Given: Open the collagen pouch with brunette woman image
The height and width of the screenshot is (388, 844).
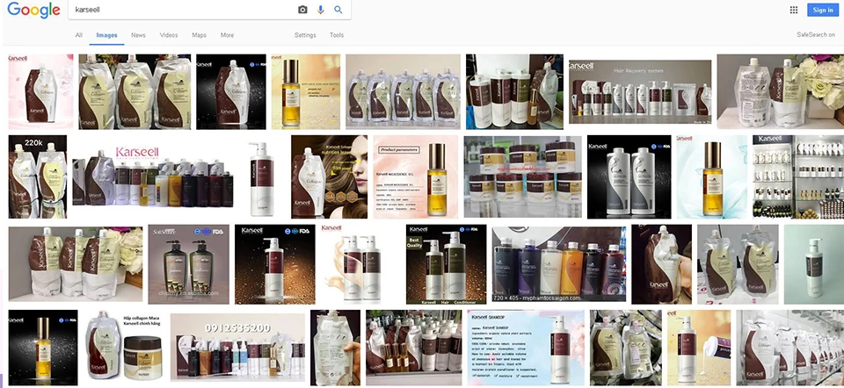Looking at the screenshot, I should 330,176.
